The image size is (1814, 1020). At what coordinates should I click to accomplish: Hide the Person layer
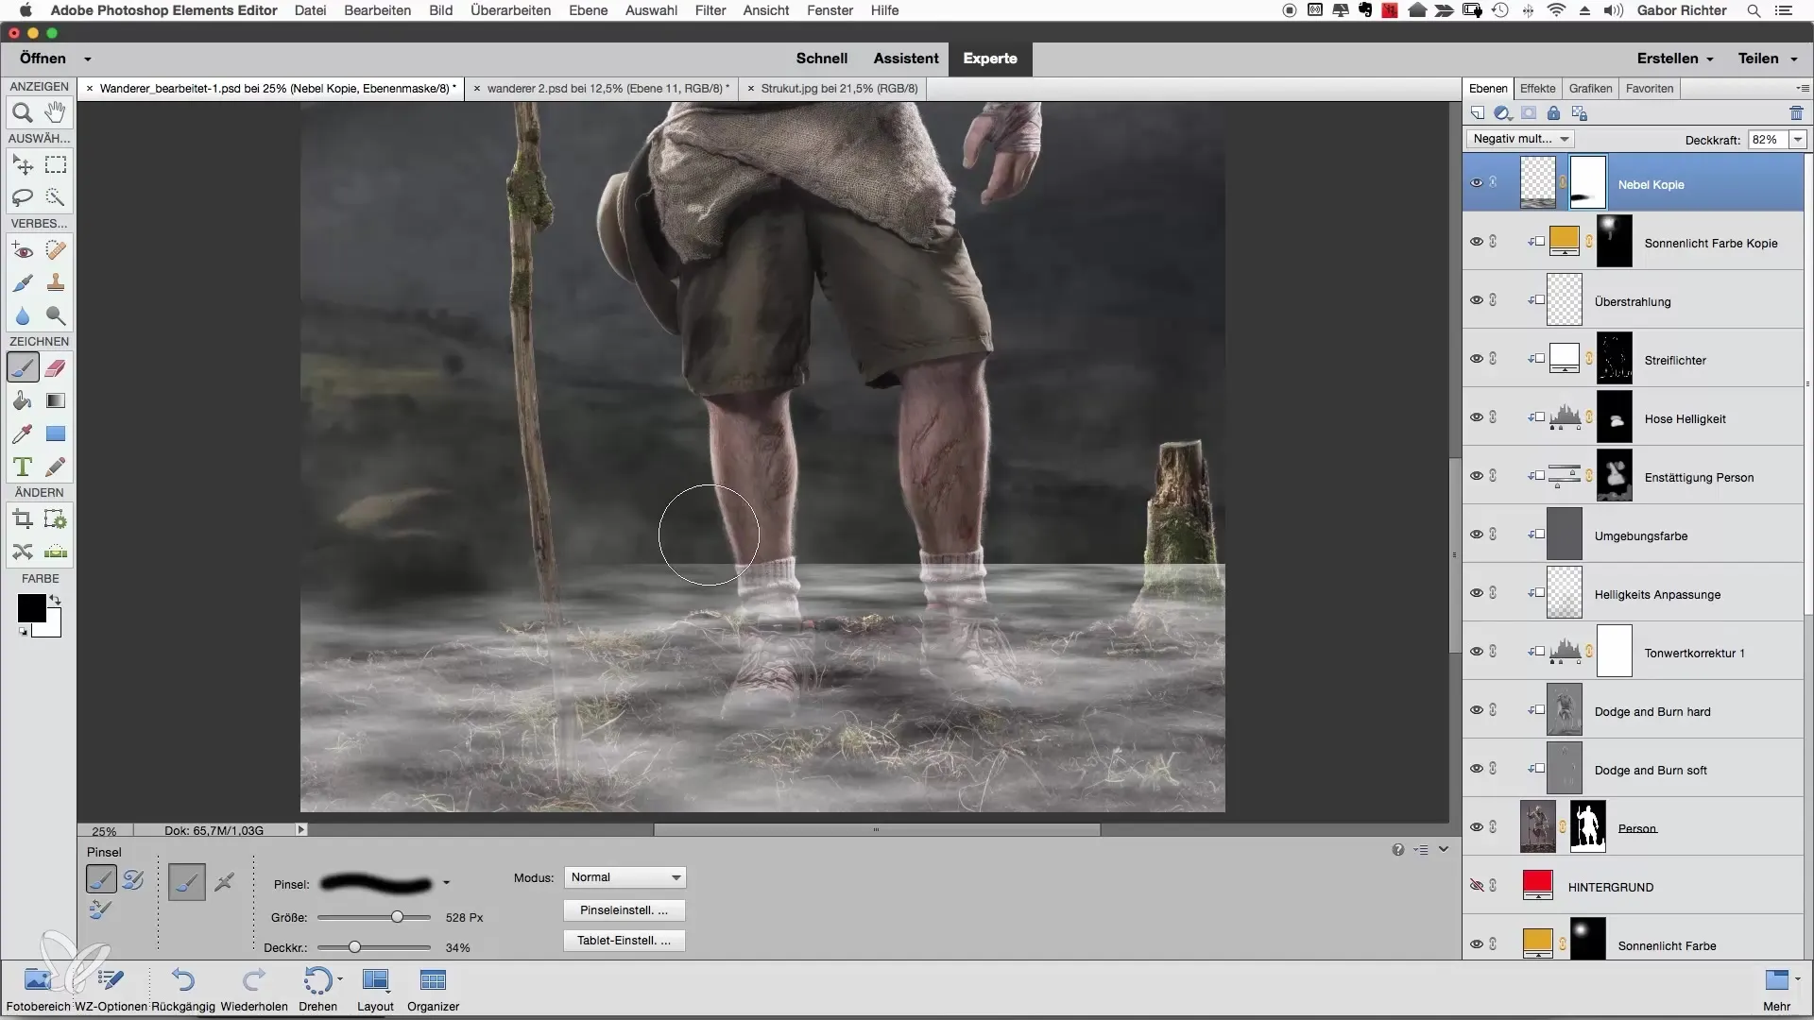point(1476,827)
